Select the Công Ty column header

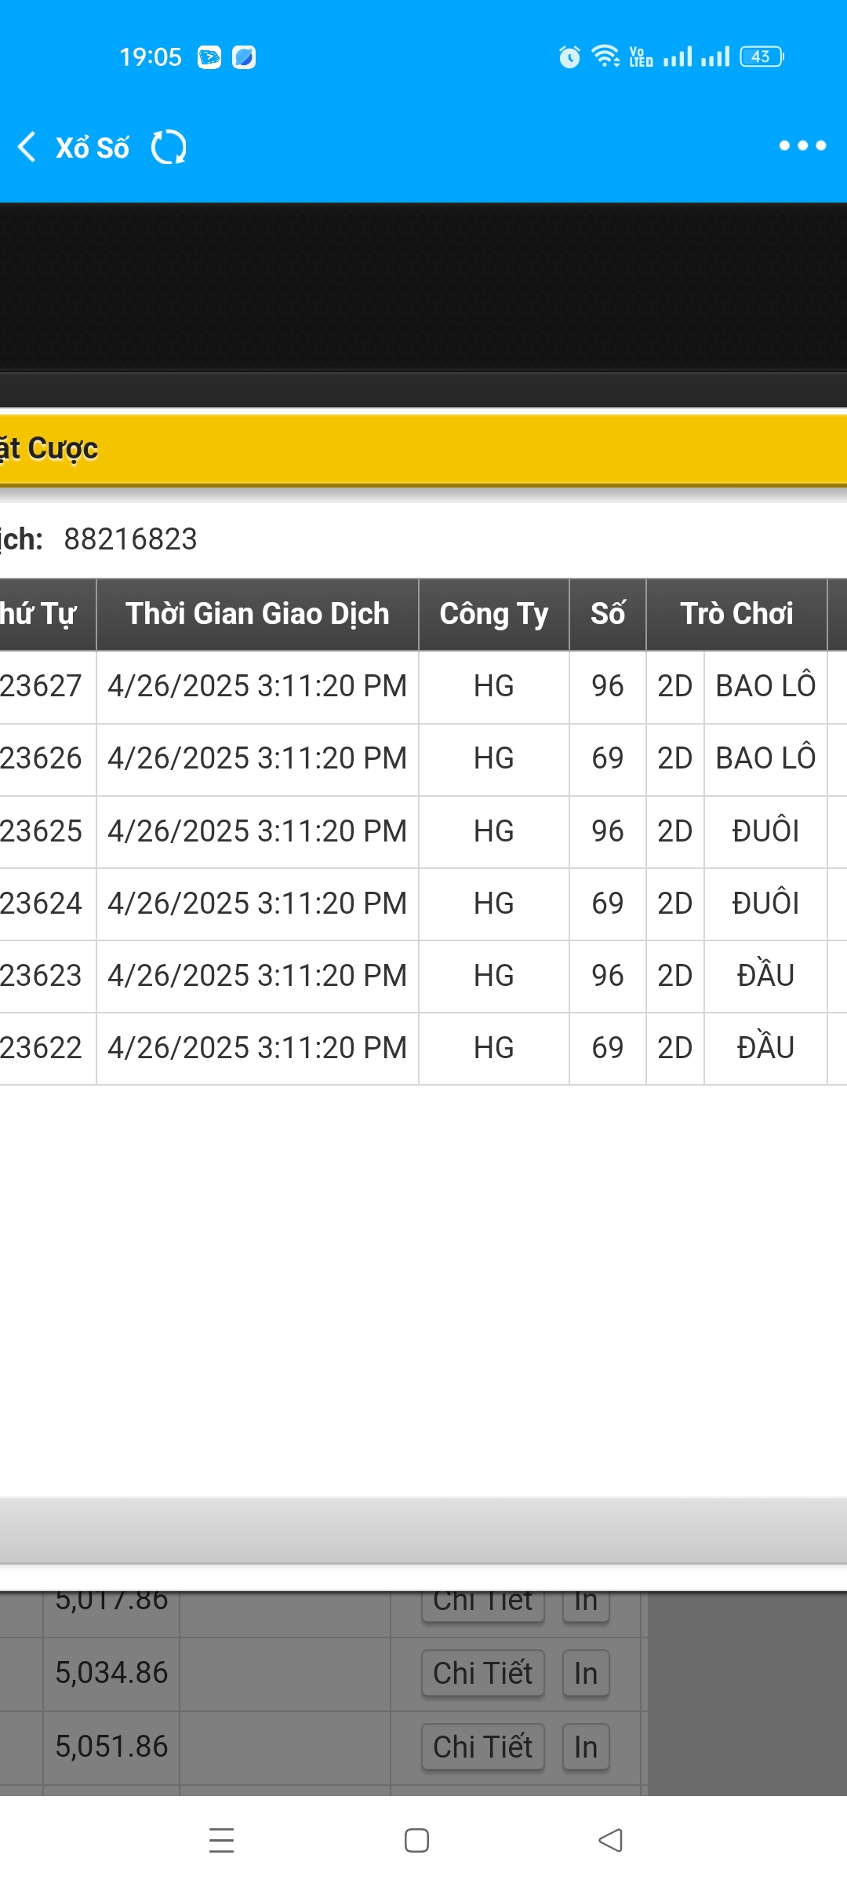494,614
